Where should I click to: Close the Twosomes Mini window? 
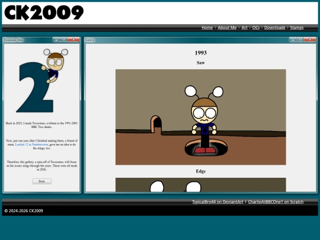73,39
